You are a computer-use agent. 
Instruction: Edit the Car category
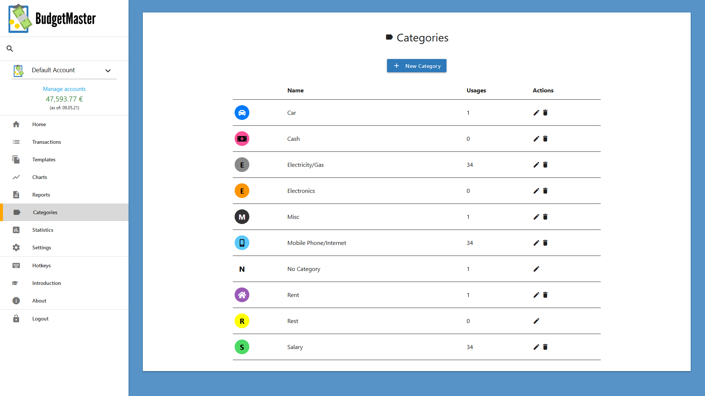click(536, 113)
